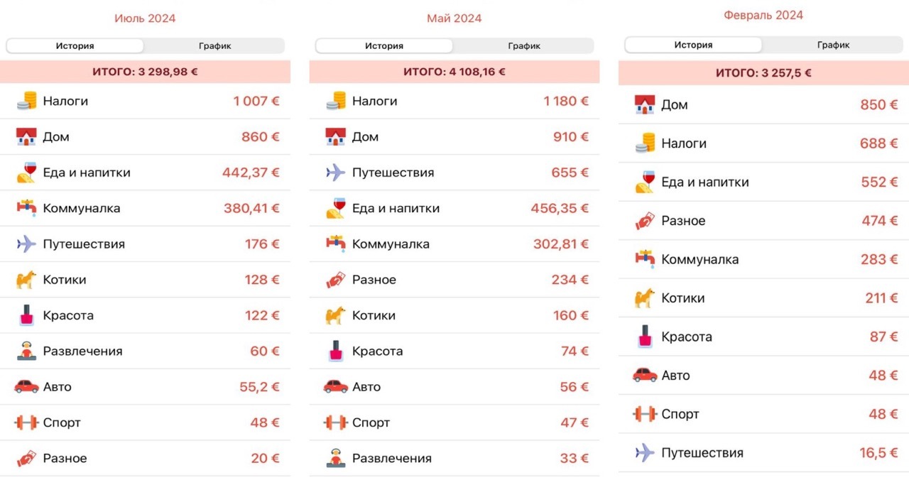Select История tab in Май 2024 panel
Image resolution: width=909 pixels, height=480 pixels.
384,46
